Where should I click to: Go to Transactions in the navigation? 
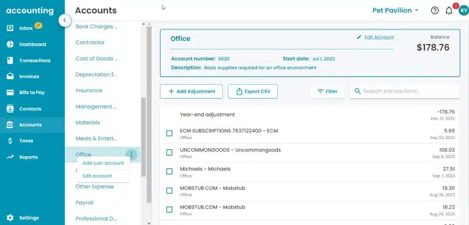tap(35, 60)
